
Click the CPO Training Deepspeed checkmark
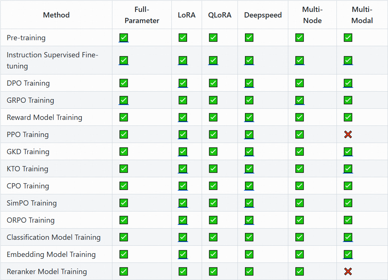click(249, 186)
